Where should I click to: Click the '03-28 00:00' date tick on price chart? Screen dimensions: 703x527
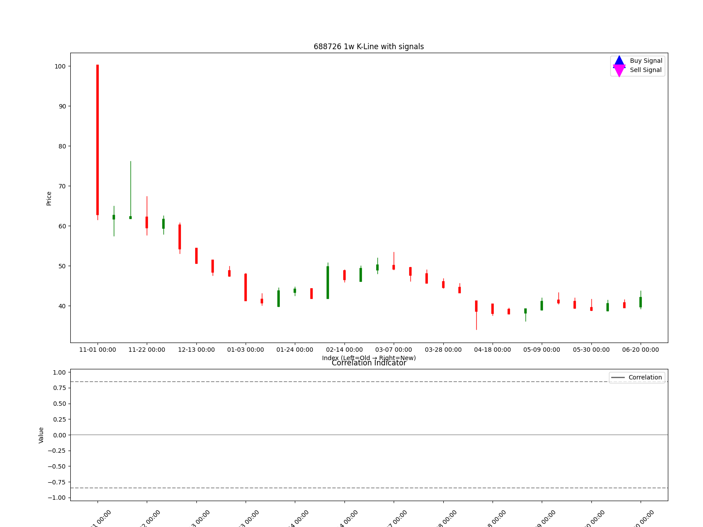pyautogui.click(x=443, y=350)
